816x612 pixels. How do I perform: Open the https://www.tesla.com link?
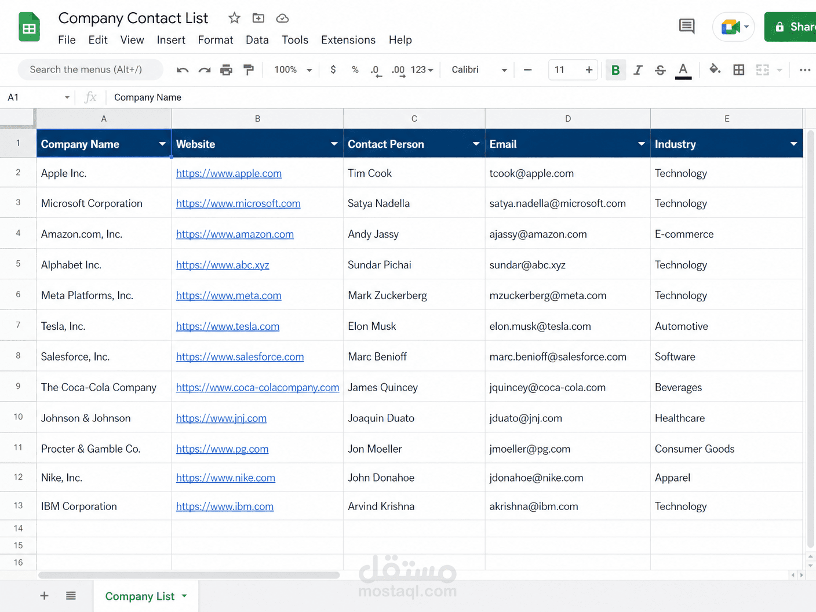click(x=228, y=326)
